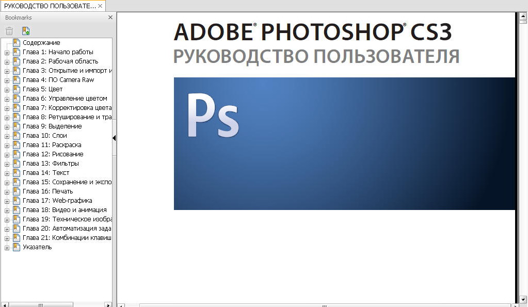
Task: Click document horizontal scroll left arrow
Action: [x=121, y=305]
